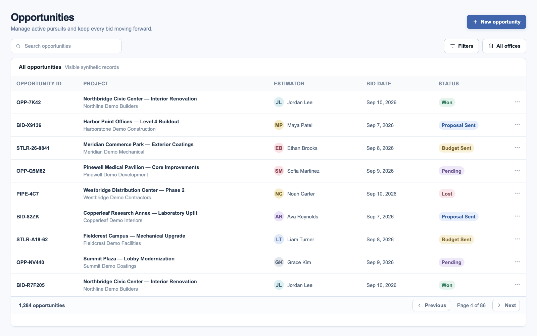537x336 pixels.
Task: Select opportunity ID BID-R7F205
Action: [x=31, y=285]
